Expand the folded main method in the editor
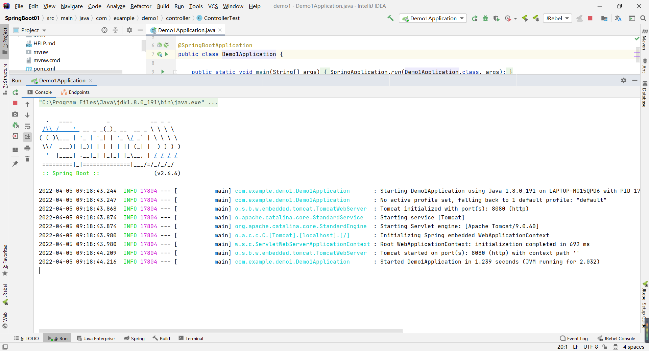 [175, 72]
